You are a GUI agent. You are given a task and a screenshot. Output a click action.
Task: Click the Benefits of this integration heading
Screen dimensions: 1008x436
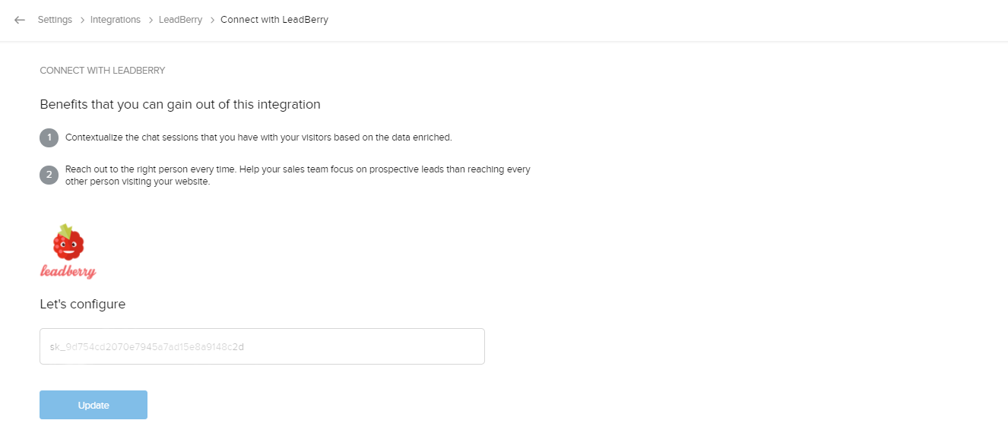[x=180, y=104]
